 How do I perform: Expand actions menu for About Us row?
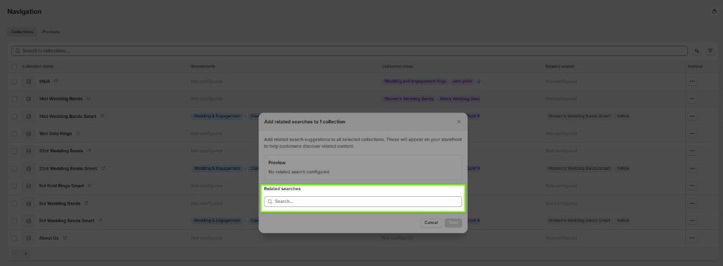tap(692, 238)
